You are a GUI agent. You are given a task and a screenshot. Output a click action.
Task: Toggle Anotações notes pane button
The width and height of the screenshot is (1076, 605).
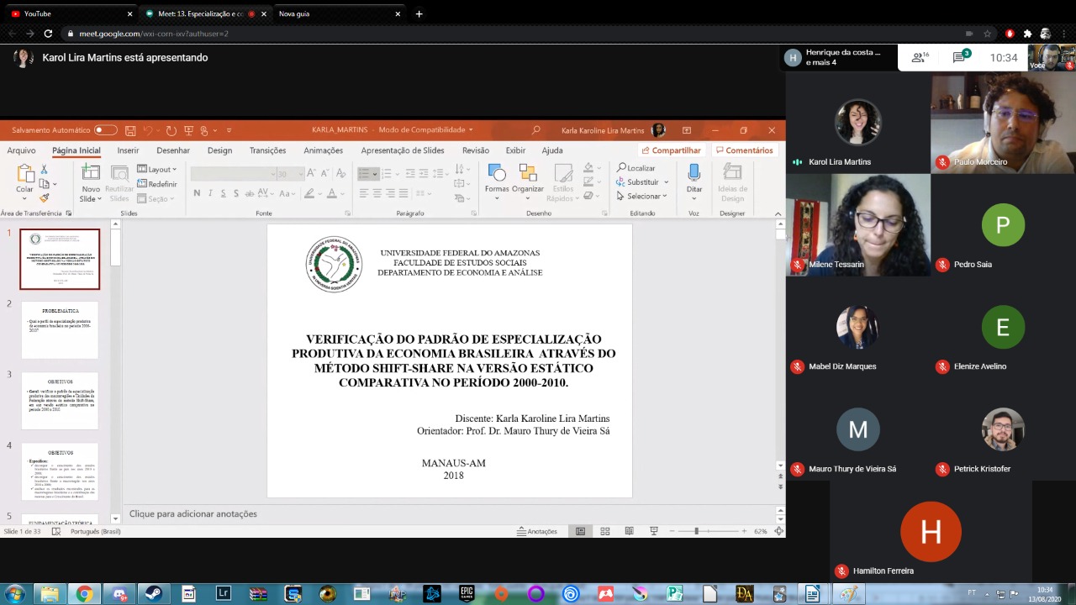(x=536, y=531)
